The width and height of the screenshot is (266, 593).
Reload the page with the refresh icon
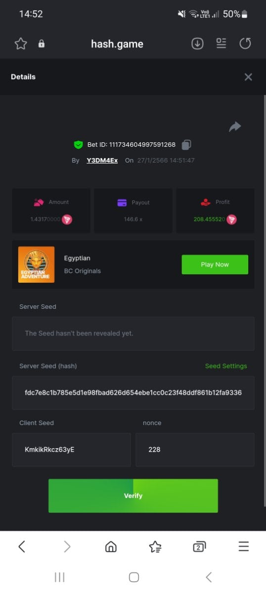coord(245,43)
